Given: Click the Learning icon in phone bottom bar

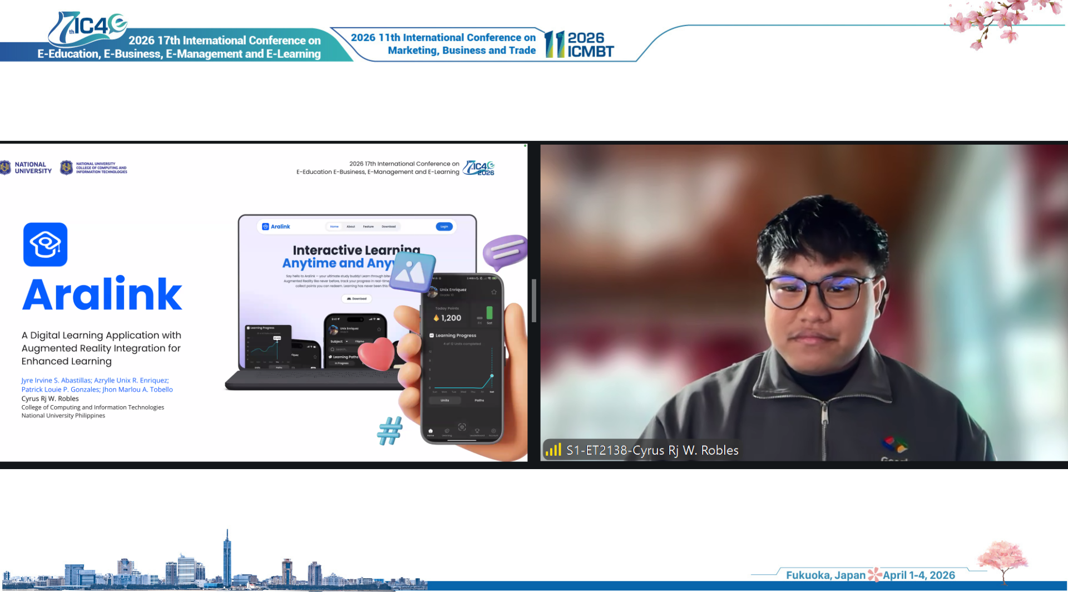Looking at the screenshot, I should coord(447,432).
